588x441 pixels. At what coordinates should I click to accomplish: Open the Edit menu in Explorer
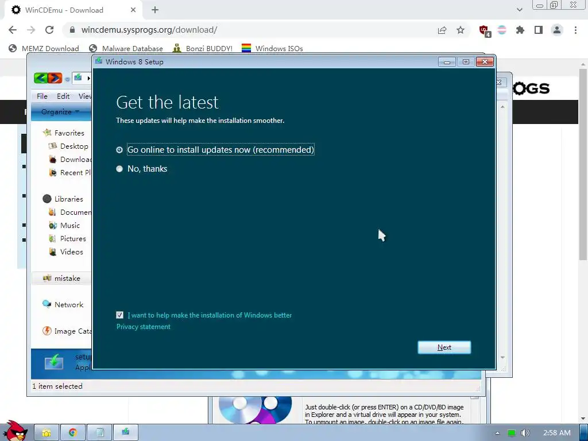63,96
